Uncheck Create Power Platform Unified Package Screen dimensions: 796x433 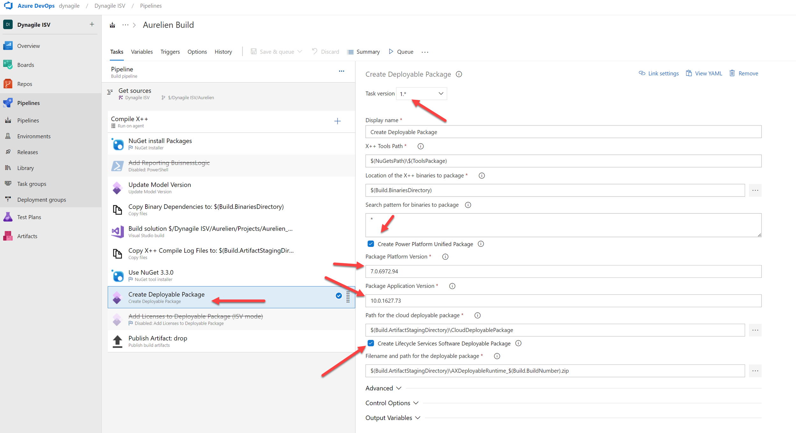tap(371, 244)
